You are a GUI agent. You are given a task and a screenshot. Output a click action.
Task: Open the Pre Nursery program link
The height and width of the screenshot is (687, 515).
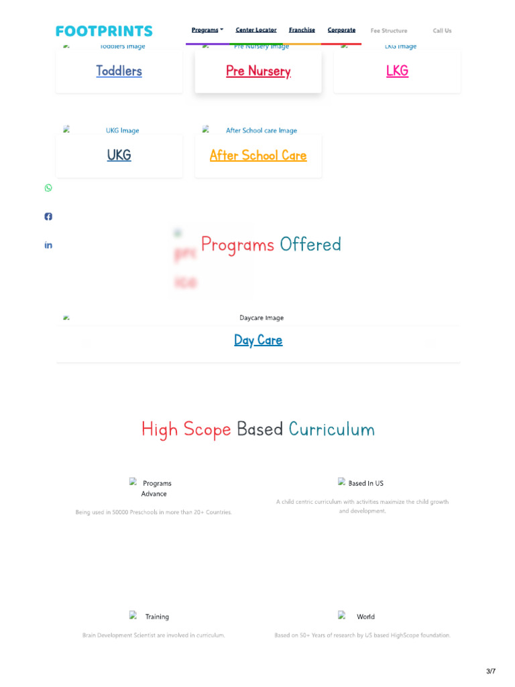(258, 71)
